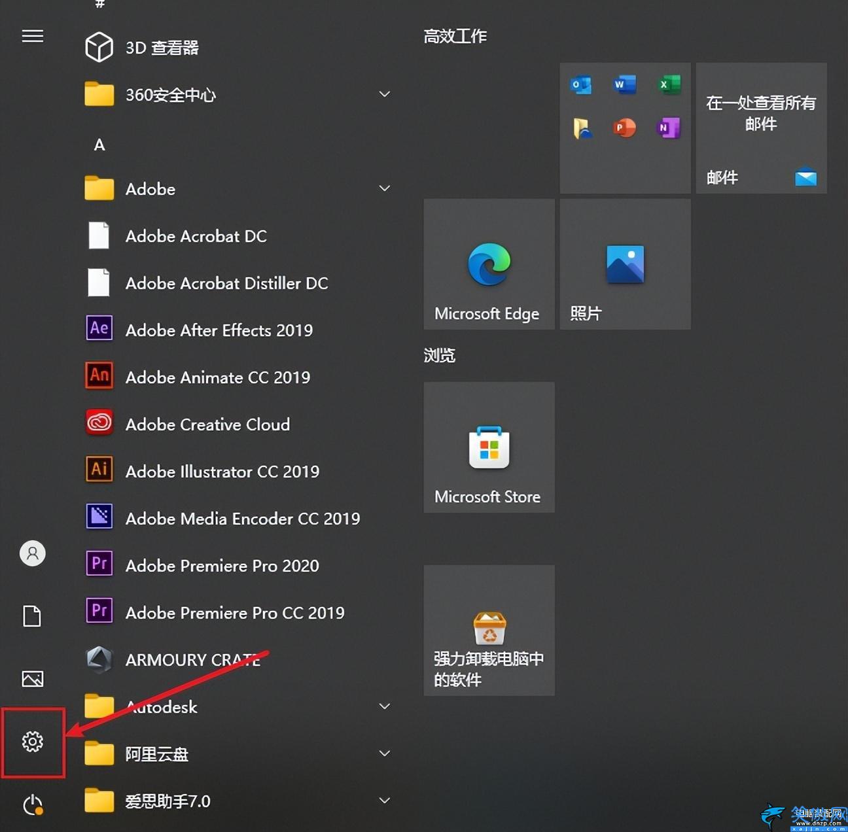Select Adobe Premiere Pro 2020 label

tap(222, 565)
